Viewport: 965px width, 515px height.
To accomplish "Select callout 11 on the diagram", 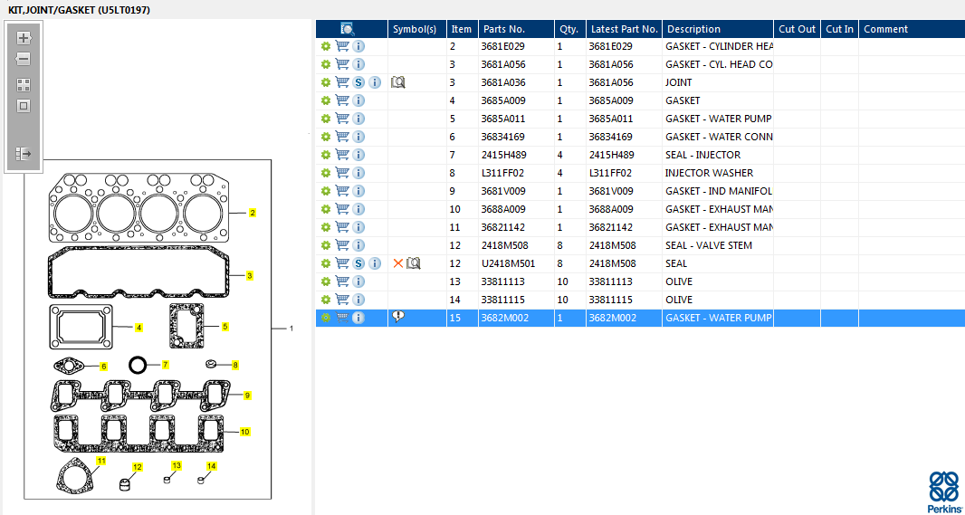I will point(100,460).
